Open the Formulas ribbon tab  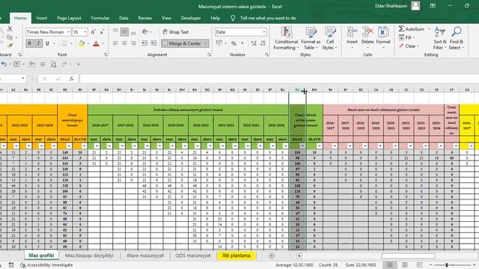pyautogui.click(x=100, y=18)
